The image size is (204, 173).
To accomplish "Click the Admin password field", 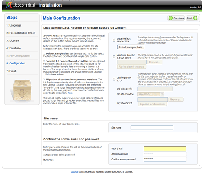I will coord(165,154).
